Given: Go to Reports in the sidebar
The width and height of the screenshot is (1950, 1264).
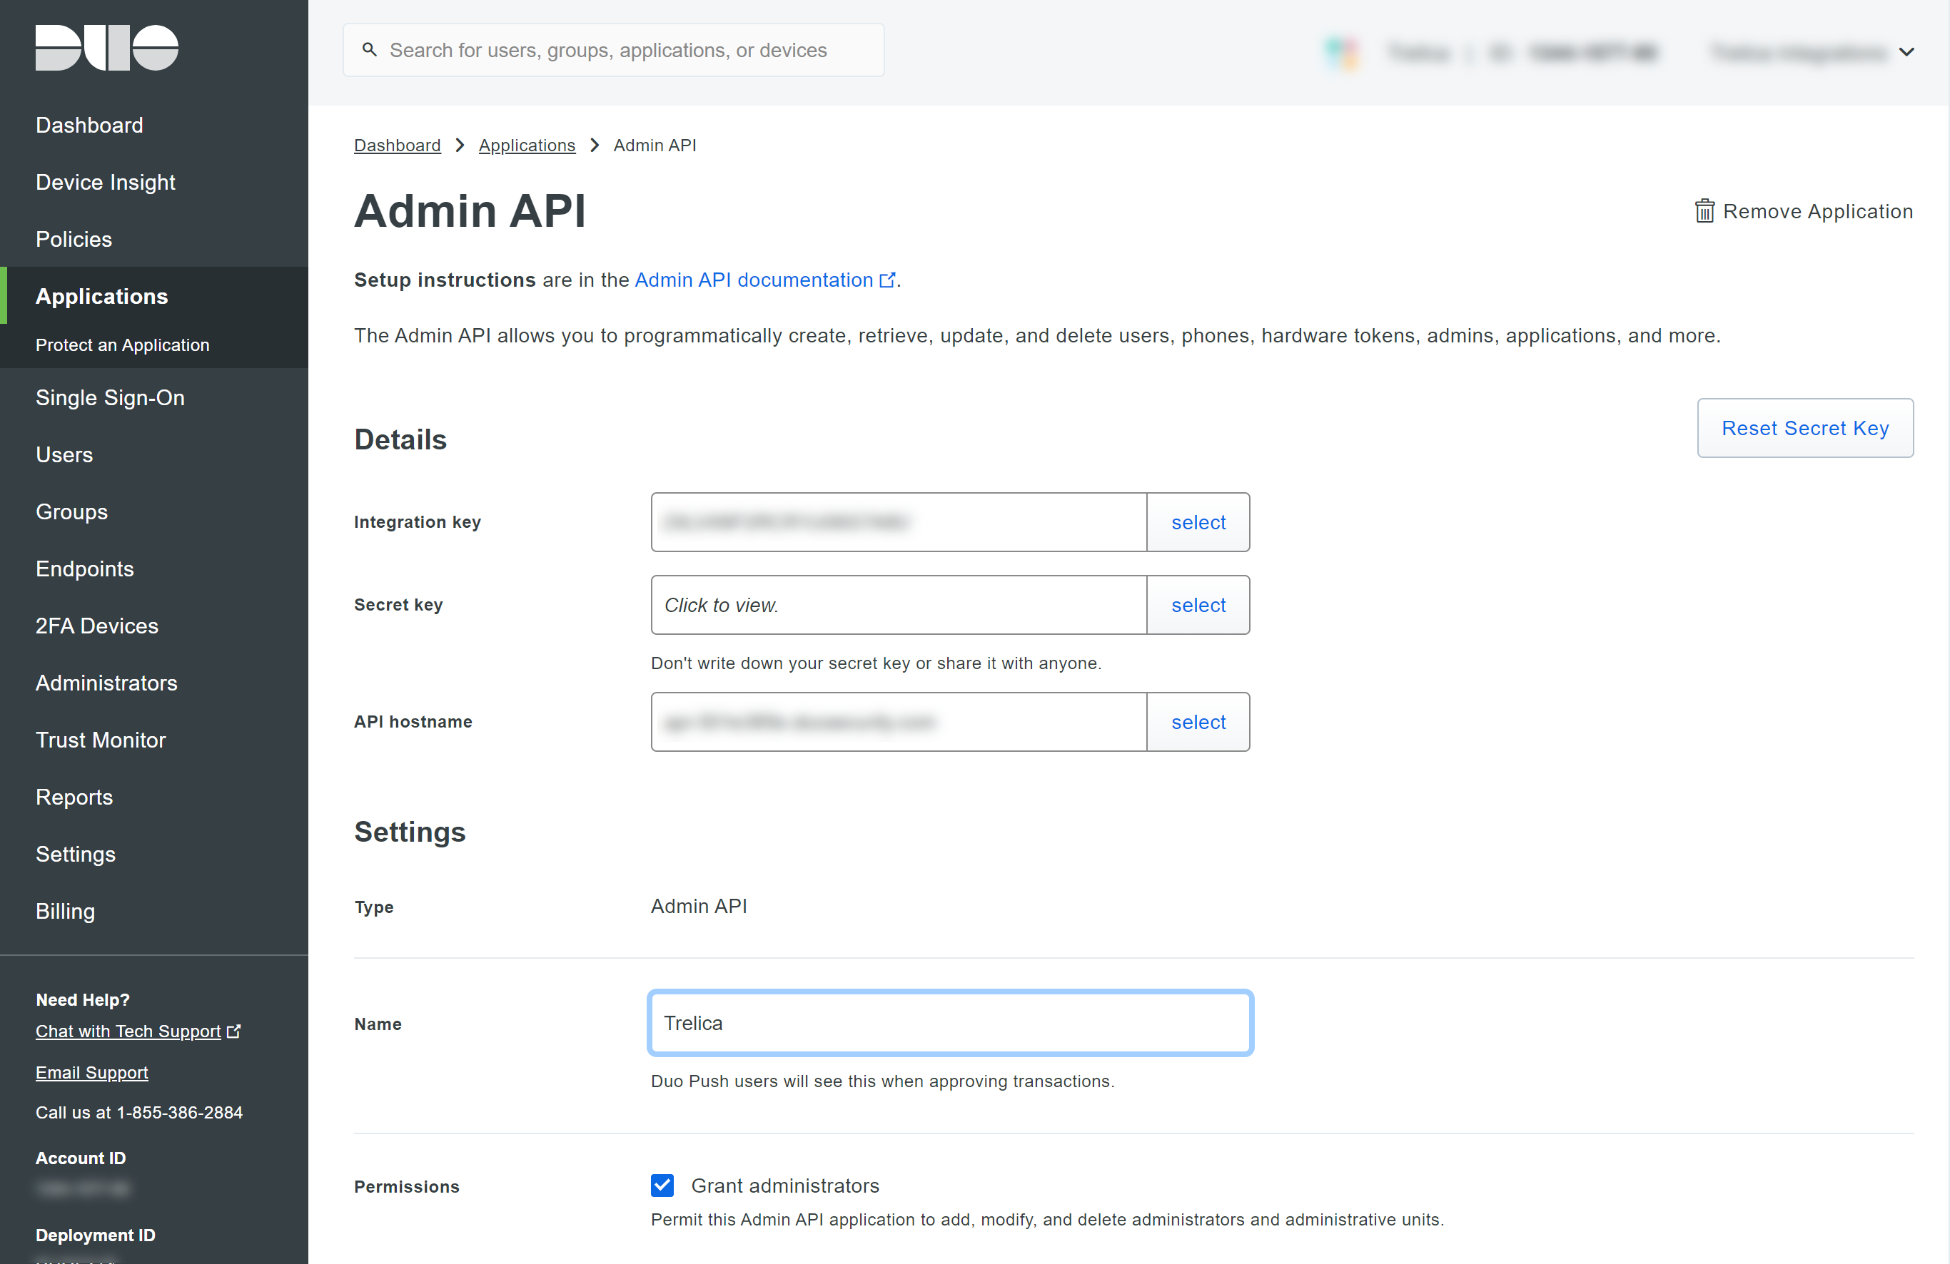Looking at the screenshot, I should (74, 797).
